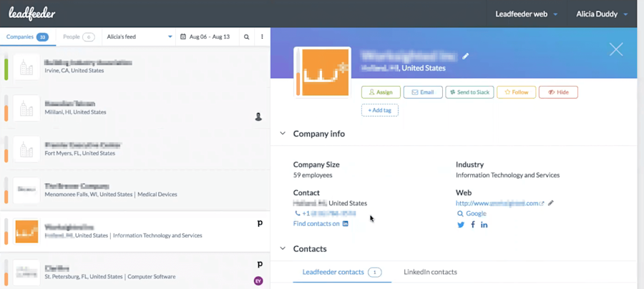644x289 pixels.
Task: Open the three-dot more options menu
Action: click(262, 37)
